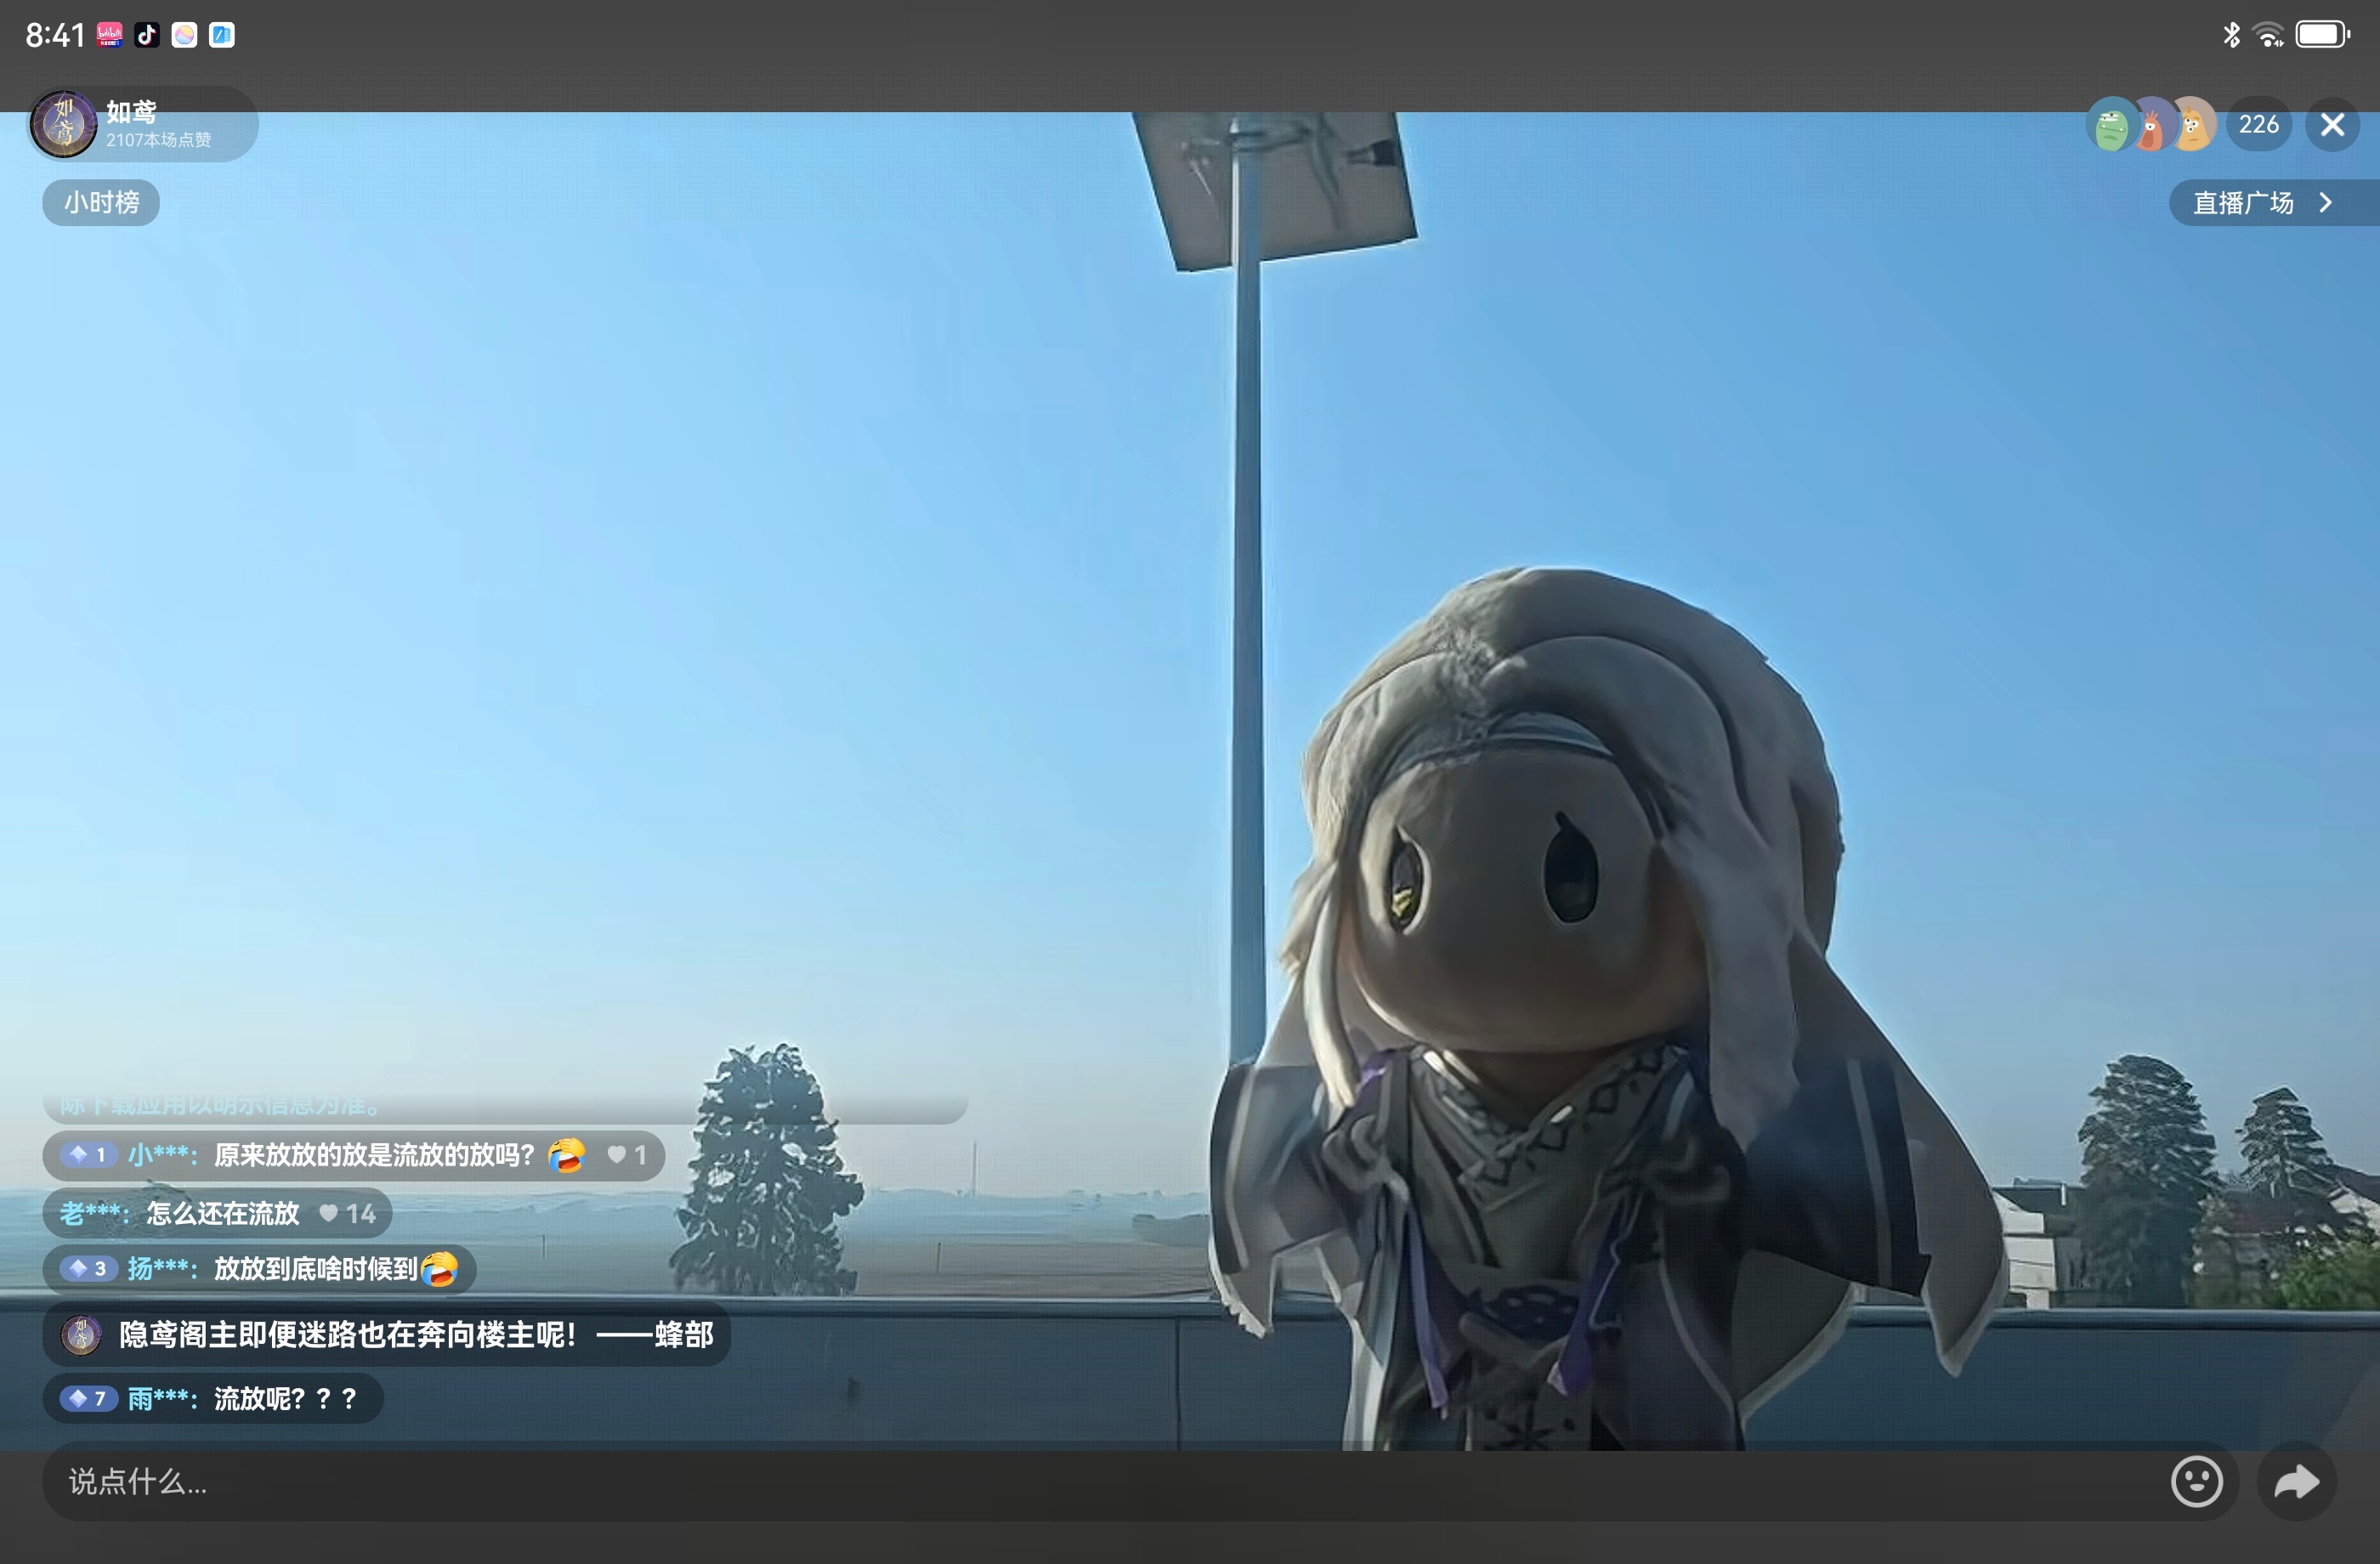Open level 7 badge on 雨*** comment

(88, 1398)
